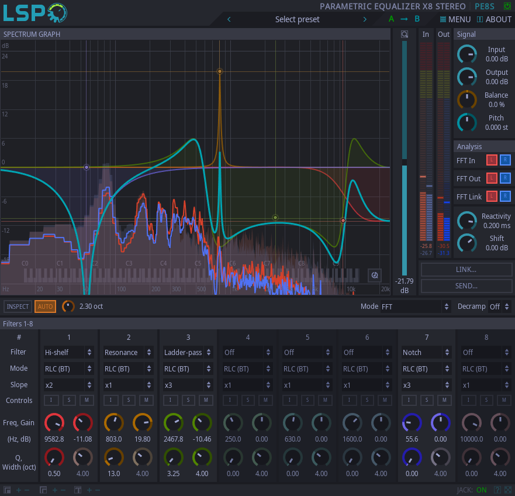Open the filter 7 slope dropdown (x3)
The width and height of the screenshot is (515, 496).
(x=427, y=385)
